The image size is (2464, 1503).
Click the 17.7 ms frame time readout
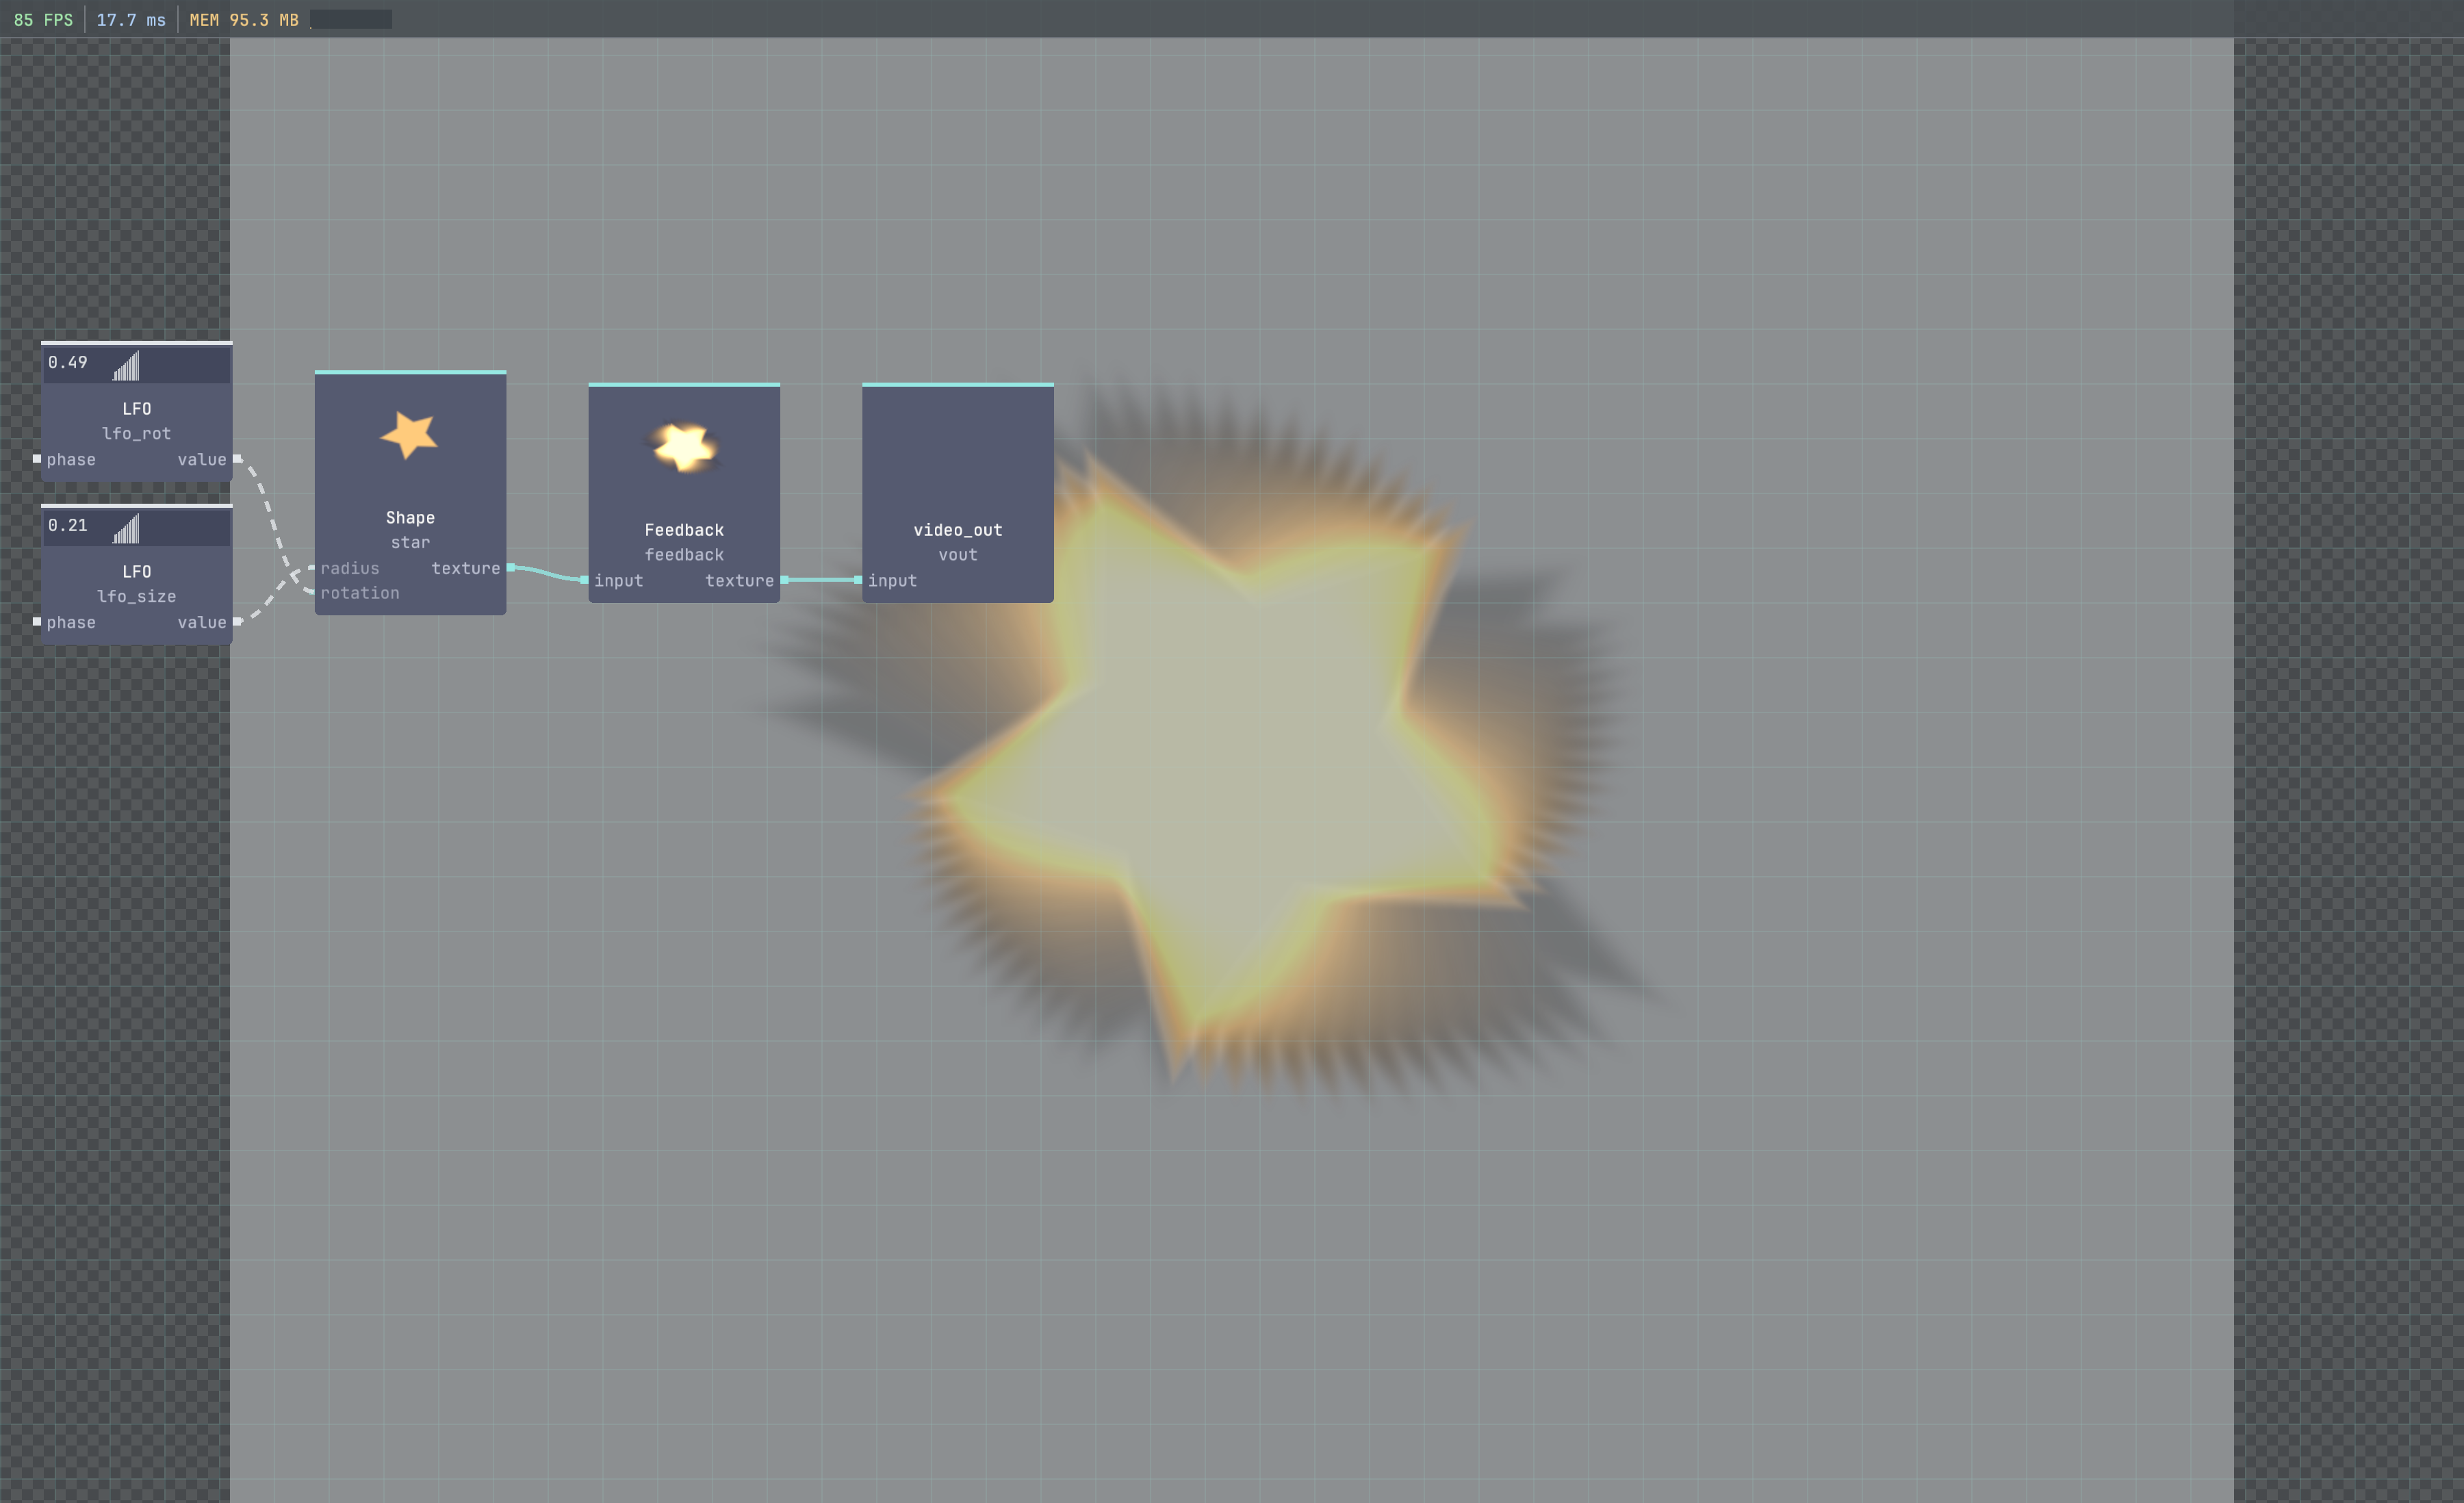tap(131, 19)
